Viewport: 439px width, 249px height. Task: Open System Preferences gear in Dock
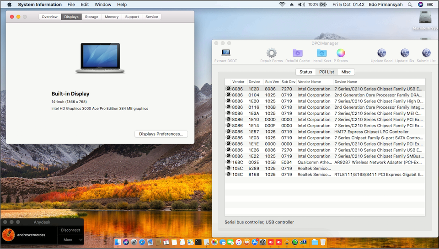pos(262,242)
